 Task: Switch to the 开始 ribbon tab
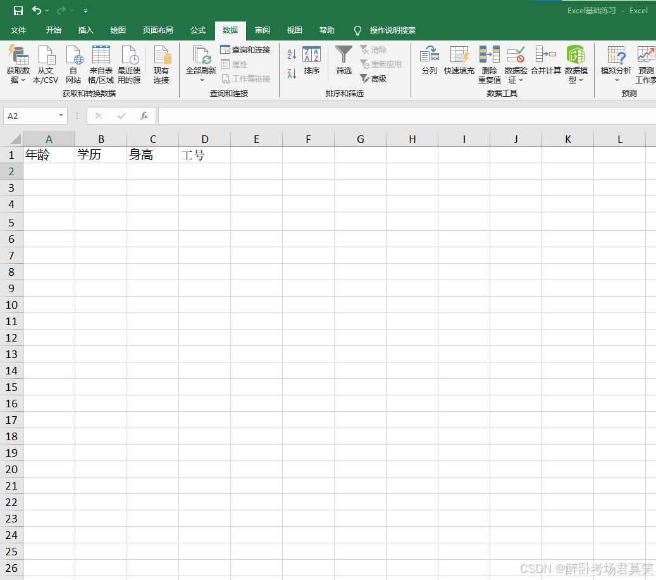(x=54, y=30)
